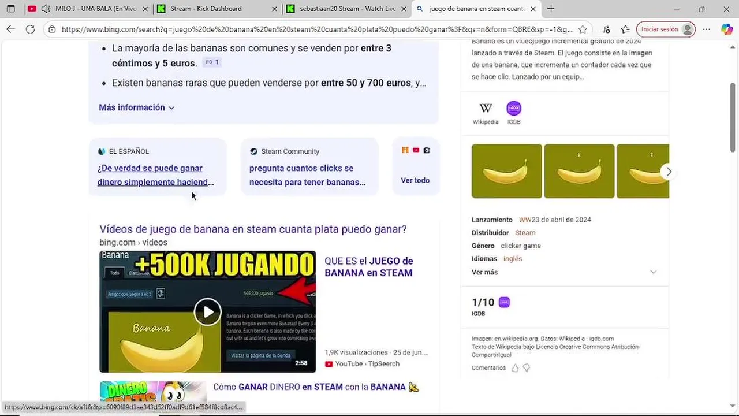Switch to Stream - Kick Dashboard tab
Viewport: 739px width, 416px height.
[217, 9]
